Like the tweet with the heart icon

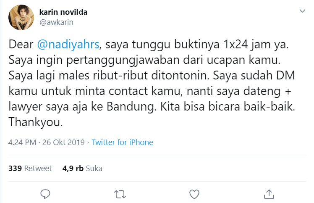point(194,194)
